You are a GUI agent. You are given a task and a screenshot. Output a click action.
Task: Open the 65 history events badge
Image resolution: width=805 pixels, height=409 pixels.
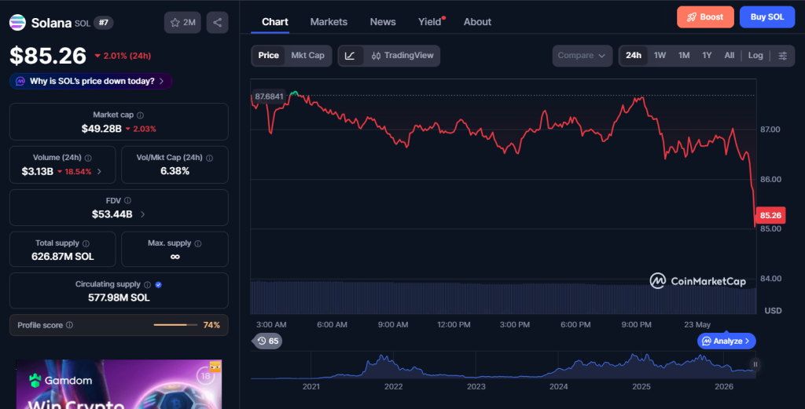coord(267,341)
